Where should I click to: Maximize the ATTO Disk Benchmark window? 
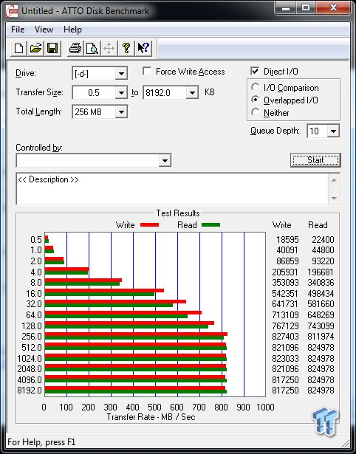(x=307, y=8)
